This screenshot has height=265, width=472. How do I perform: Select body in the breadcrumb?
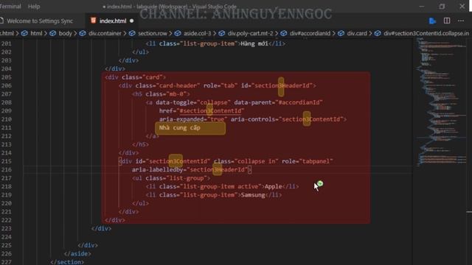[x=66, y=33]
